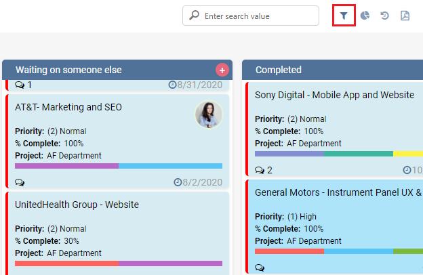The width and height of the screenshot is (423, 275).
Task: Open the filter funnel icon
Action: pos(344,16)
